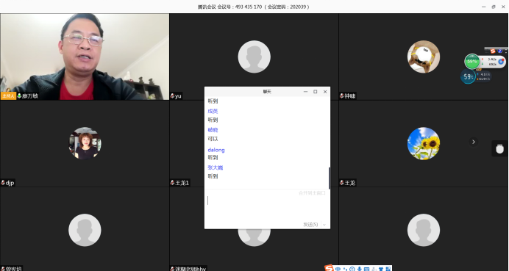Click the chat window scrollbar
The height and width of the screenshot is (271, 509).
pos(330,178)
